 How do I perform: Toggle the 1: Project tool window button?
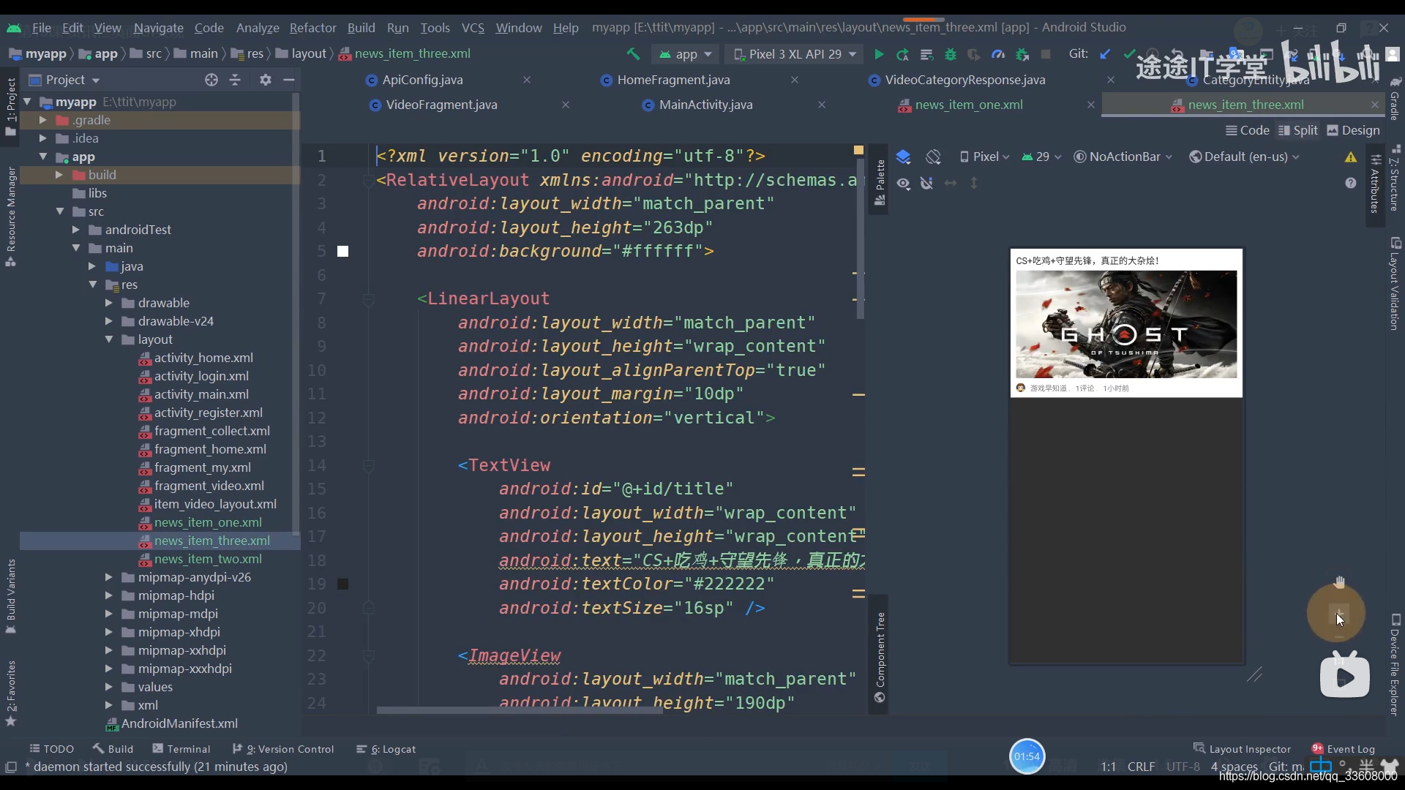pos(11,107)
